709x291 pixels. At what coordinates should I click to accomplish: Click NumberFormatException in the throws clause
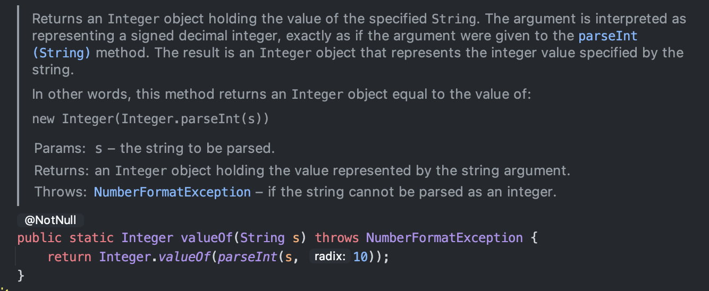(444, 237)
